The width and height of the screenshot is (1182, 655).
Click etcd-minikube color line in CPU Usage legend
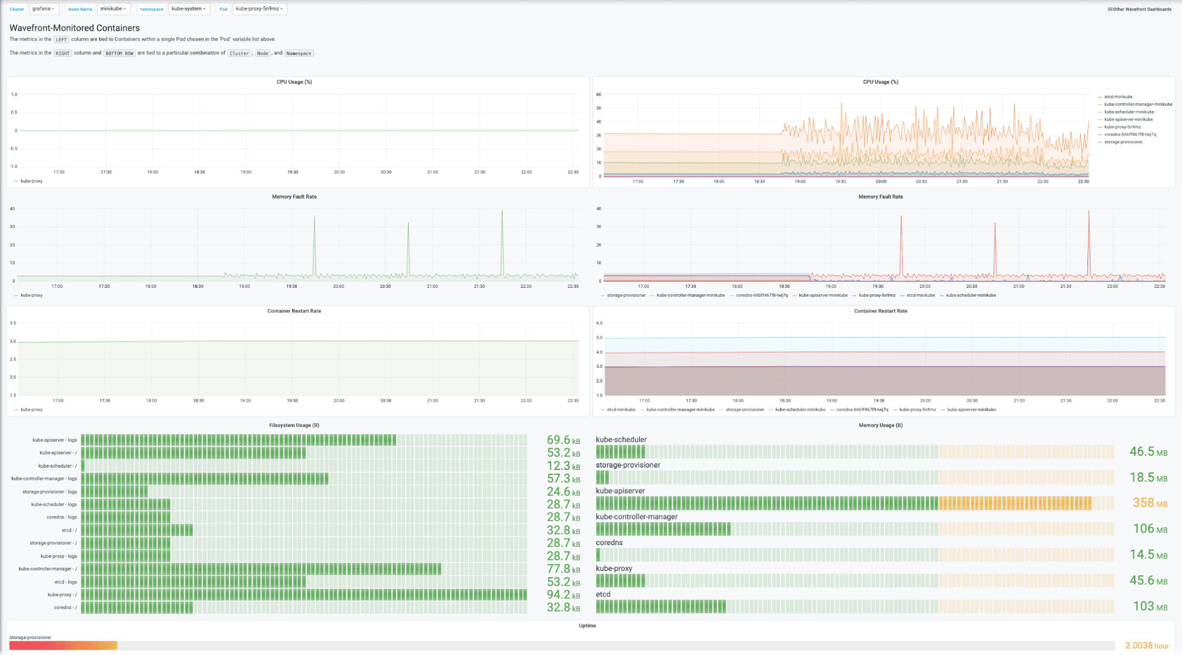(1099, 97)
